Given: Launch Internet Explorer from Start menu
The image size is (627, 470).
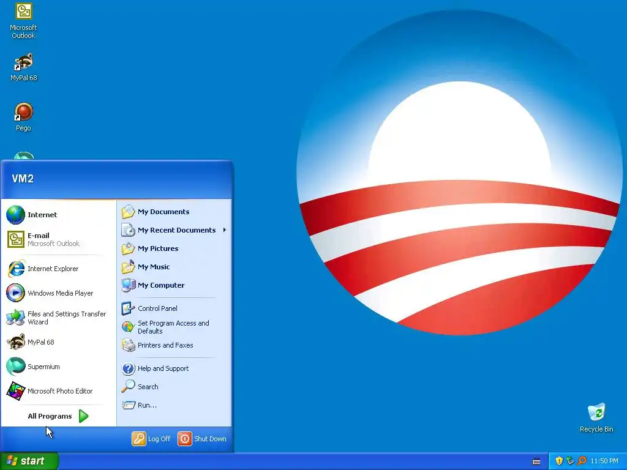Looking at the screenshot, I should [x=58, y=269].
